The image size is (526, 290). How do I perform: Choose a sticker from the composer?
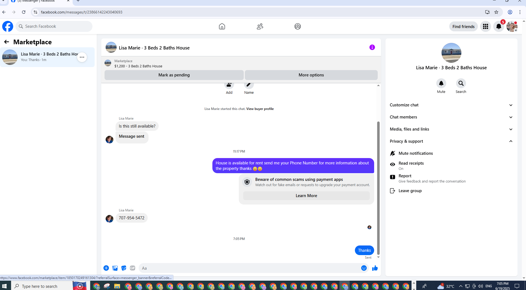click(124, 268)
